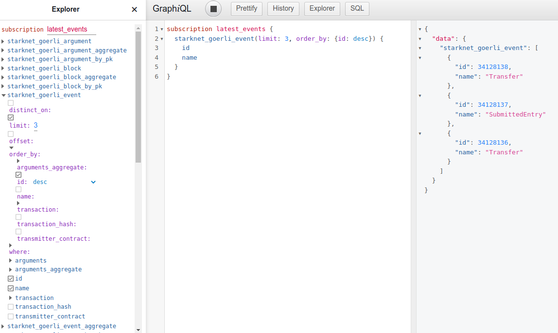
Task: Click the explorer vertical scrollbar thumb
Action: click(x=138, y=97)
